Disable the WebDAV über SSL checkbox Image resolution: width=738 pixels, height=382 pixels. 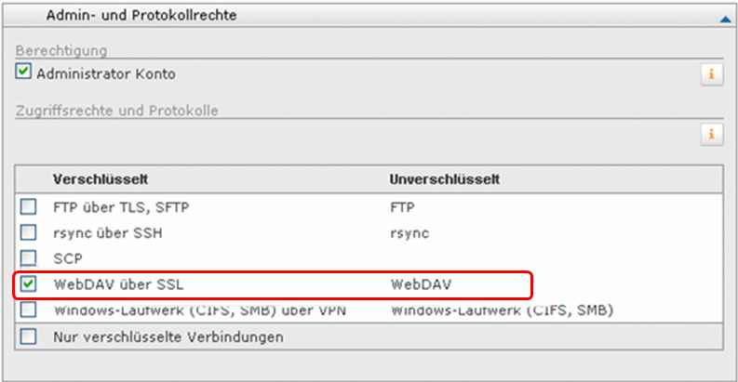click(28, 283)
